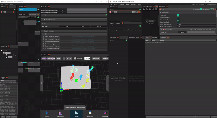The width and height of the screenshot is (217, 118).
Task: Toggle the Auto Add checkbox
Action: [178, 15]
